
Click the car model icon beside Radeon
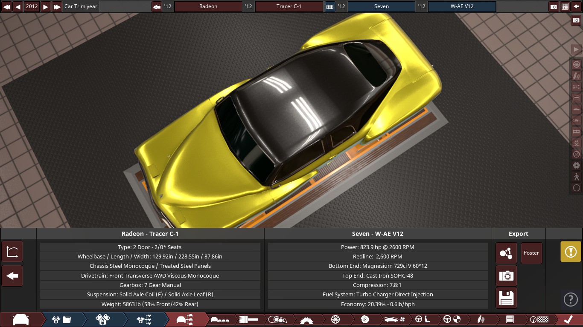[157, 6]
